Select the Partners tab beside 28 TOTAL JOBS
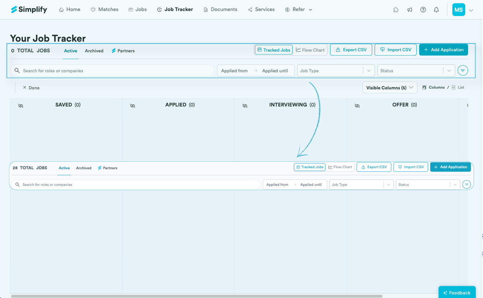Viewport: 483px width, 298px height. tap(108, 168)
